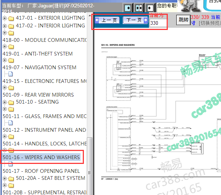Go to next page with 下一页 button
This screenshot has width=221, height=195.
point(136,20)
